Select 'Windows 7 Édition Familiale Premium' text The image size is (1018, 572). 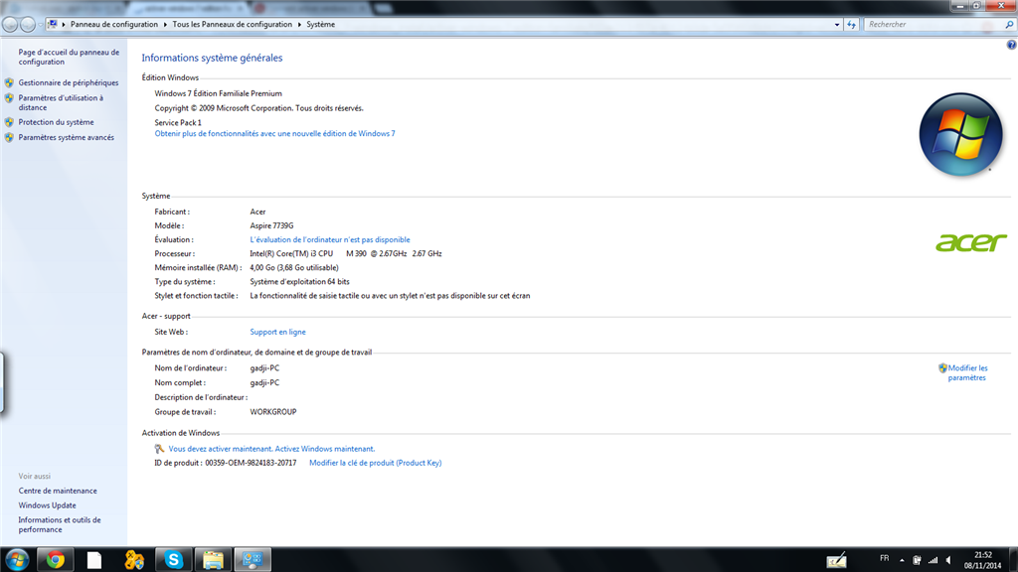[218, 93]
